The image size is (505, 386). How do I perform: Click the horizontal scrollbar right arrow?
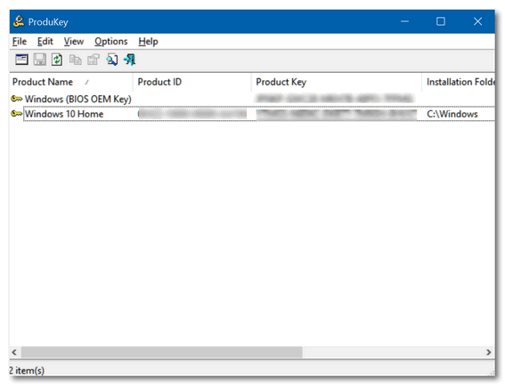489,352
